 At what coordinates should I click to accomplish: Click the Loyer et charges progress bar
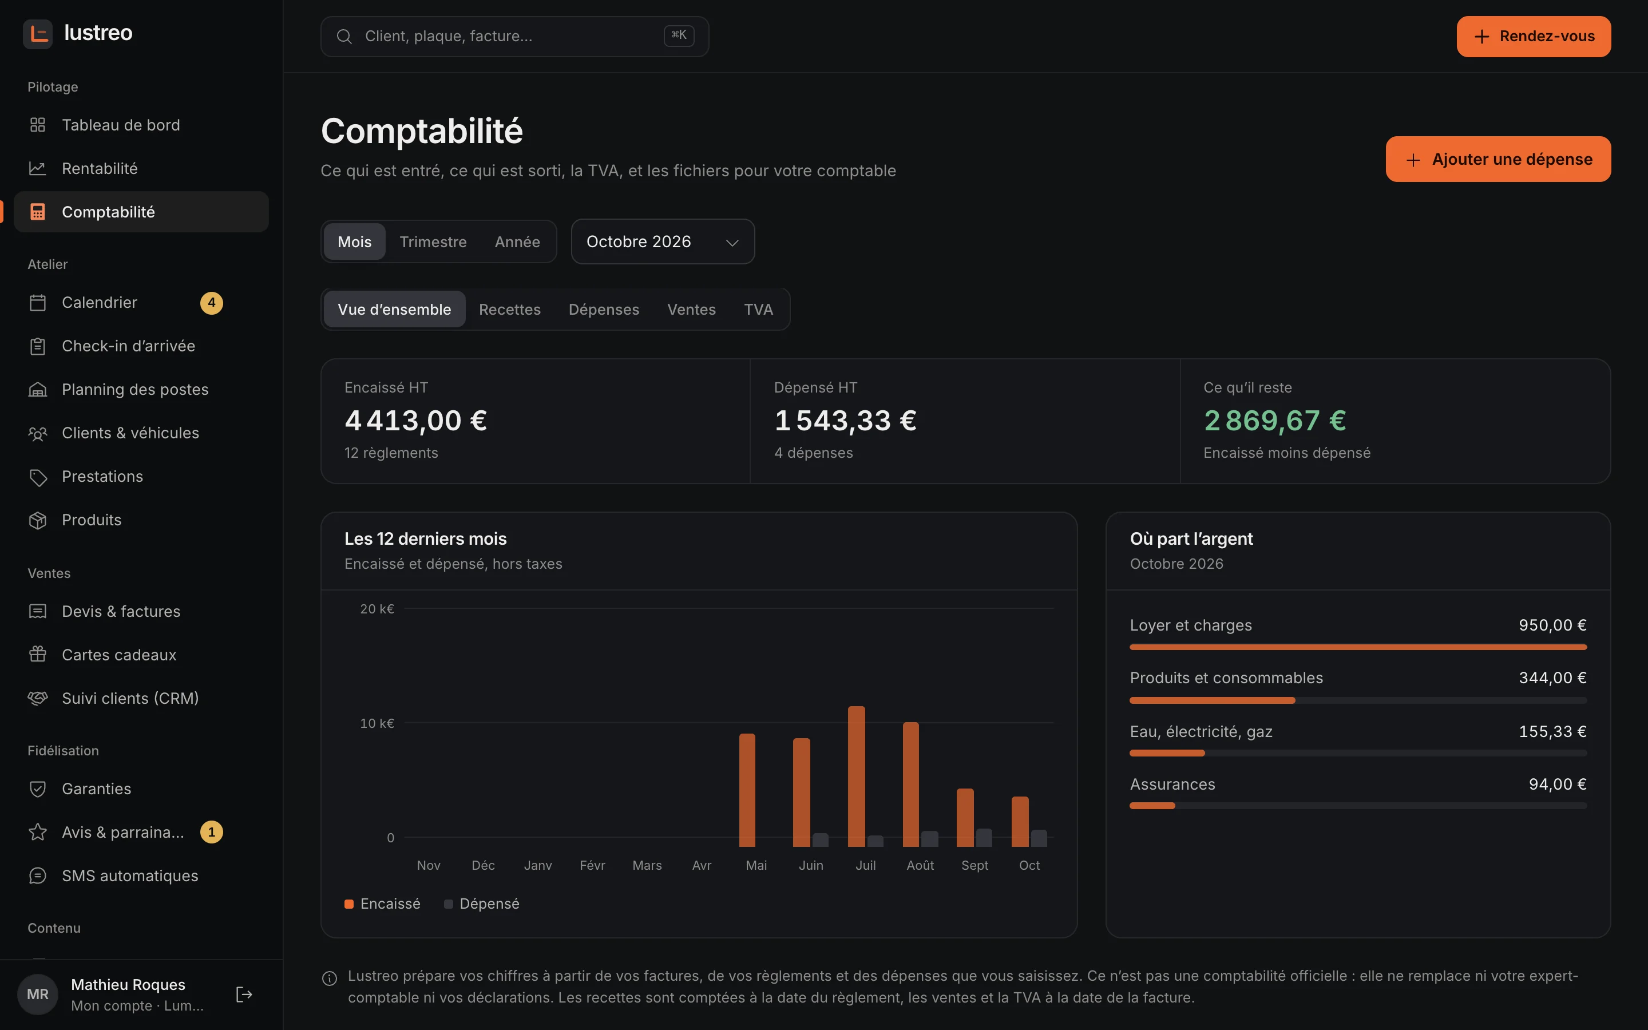pos(1358,647)
